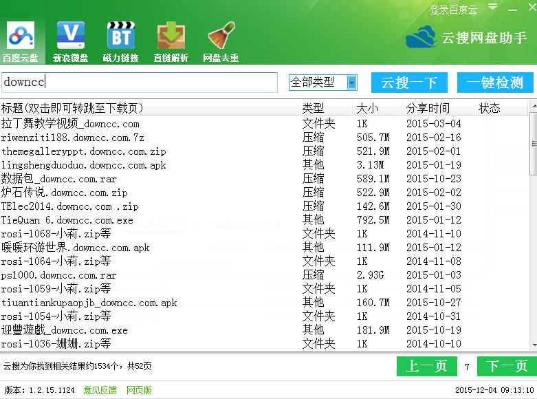Sort by the 状态 column header

point(501,108)
